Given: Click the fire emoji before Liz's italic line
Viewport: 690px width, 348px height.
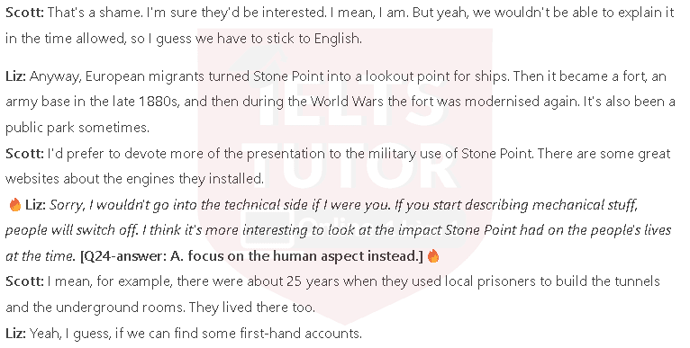Looking at the screenshot, I should tap(15, 205).
